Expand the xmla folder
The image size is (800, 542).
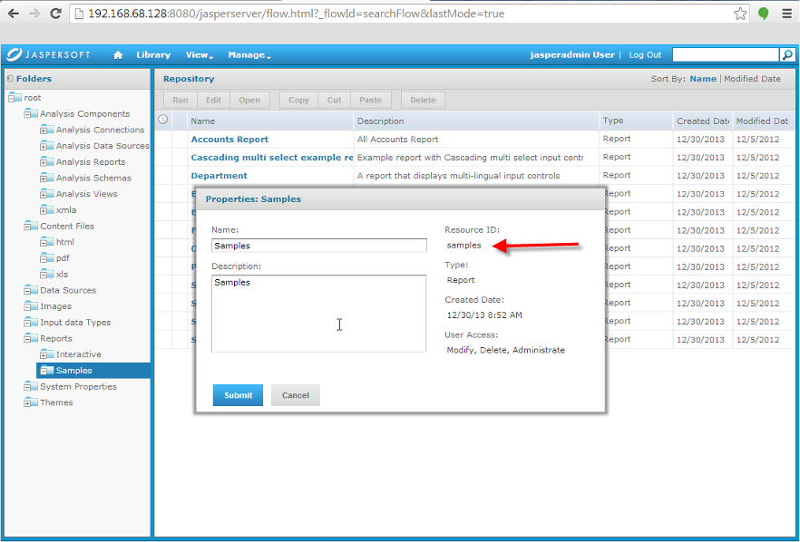click(x=43, y=210)
